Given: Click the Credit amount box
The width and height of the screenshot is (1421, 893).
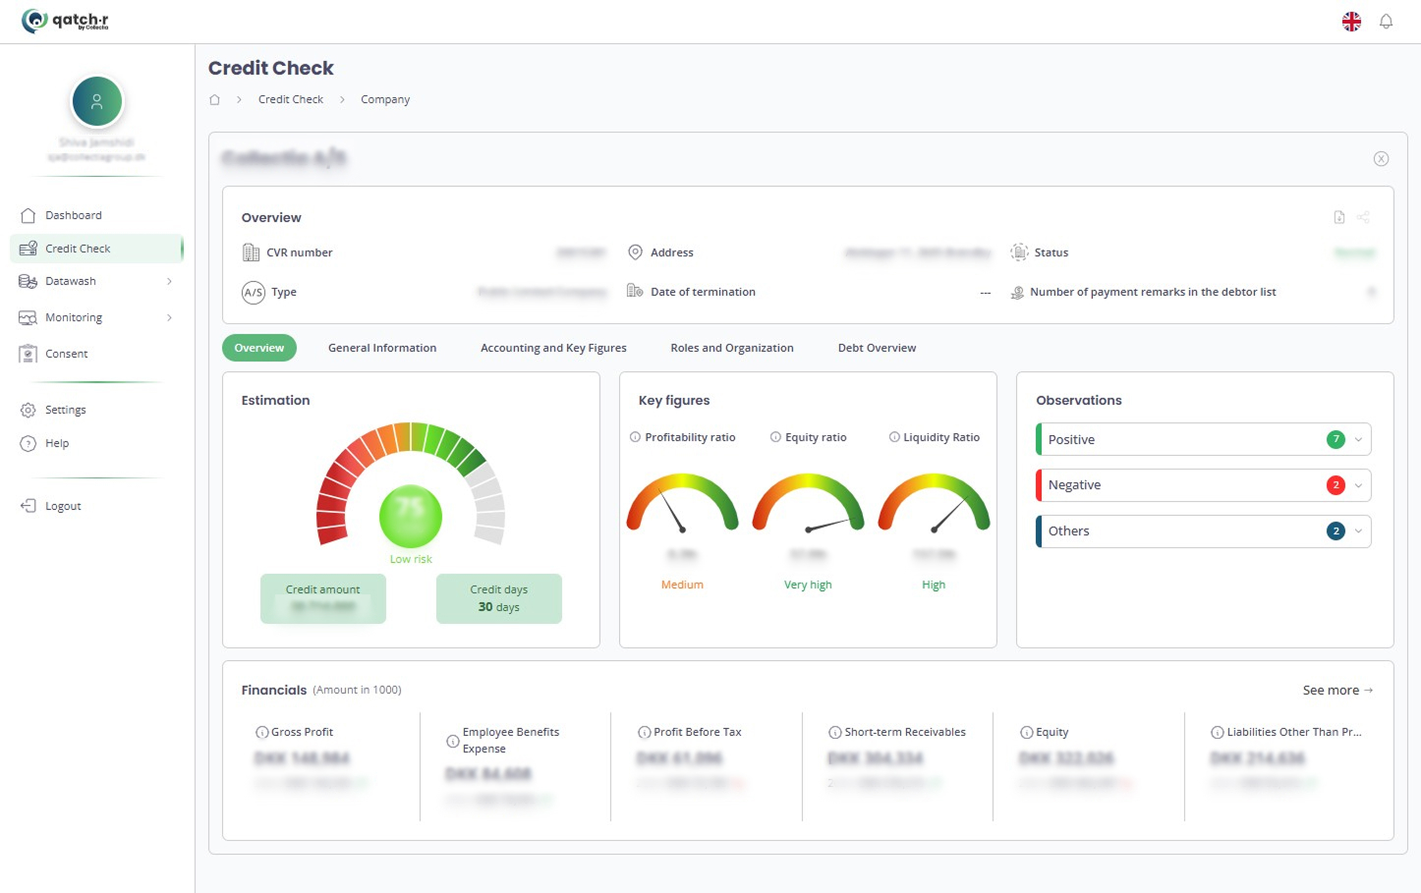Looking at the screenshot, I should (x=323, y=598).
